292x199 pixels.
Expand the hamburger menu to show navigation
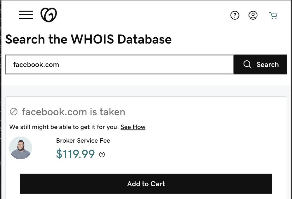coord(26,15)
